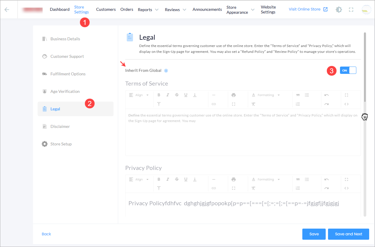Click Save and Next button
The height and width of the screenshot is (247, 375).
(348, 234)
